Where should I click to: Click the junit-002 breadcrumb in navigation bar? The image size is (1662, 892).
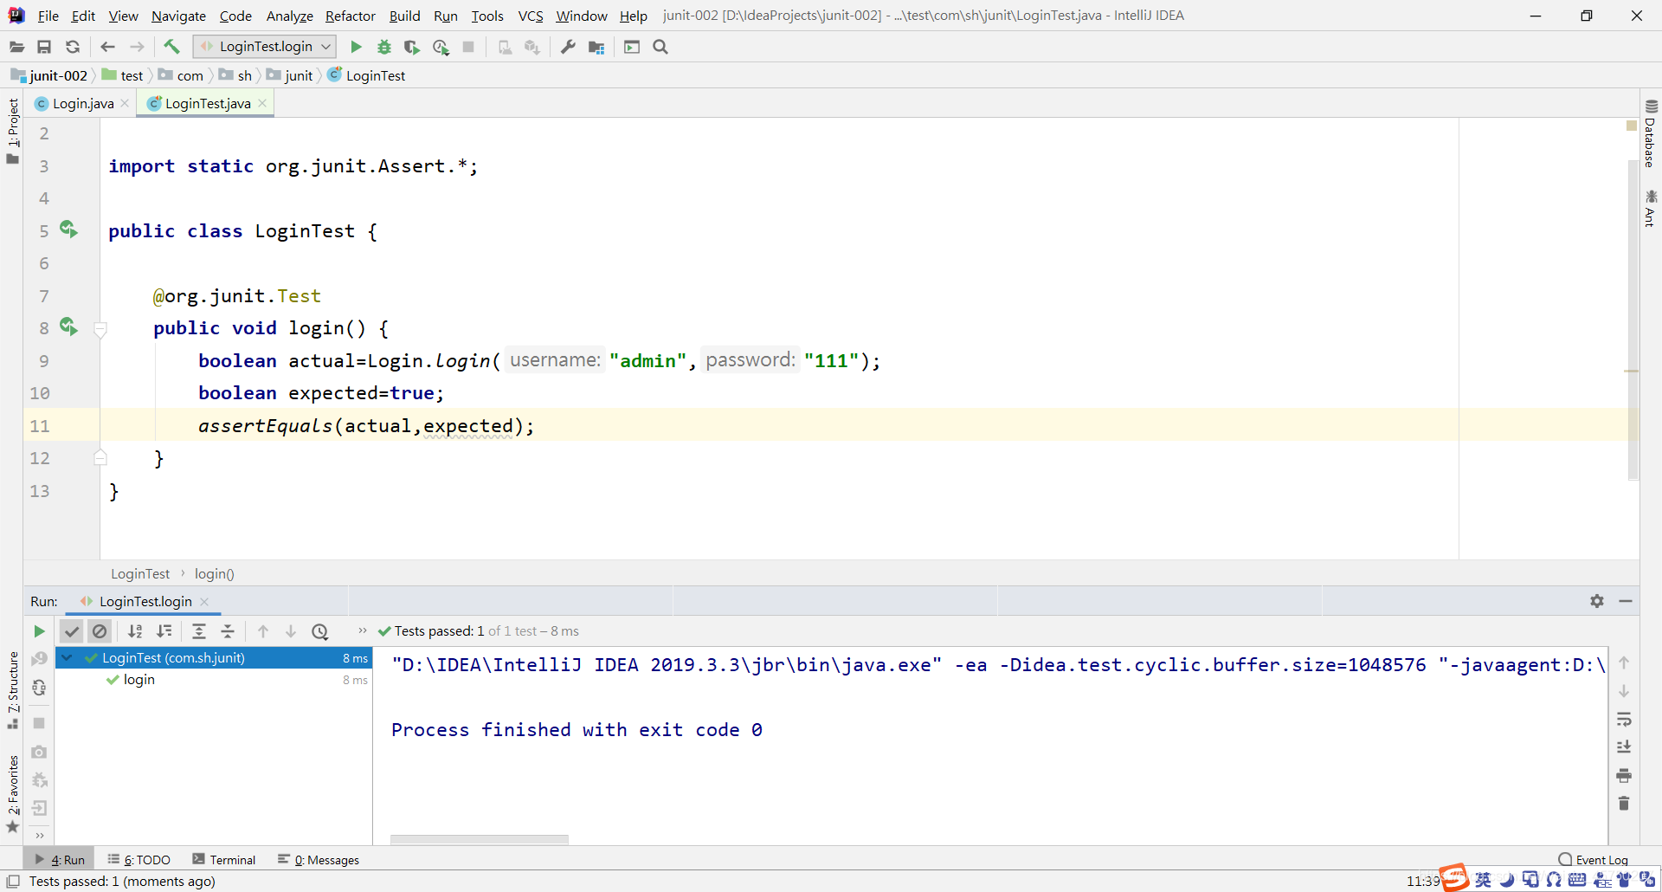[x=49, y=75]
